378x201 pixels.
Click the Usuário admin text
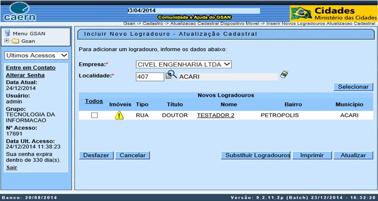click(14, 102)
